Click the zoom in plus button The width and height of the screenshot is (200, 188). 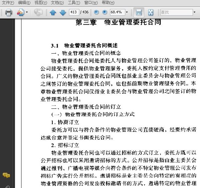coord(105,12)
